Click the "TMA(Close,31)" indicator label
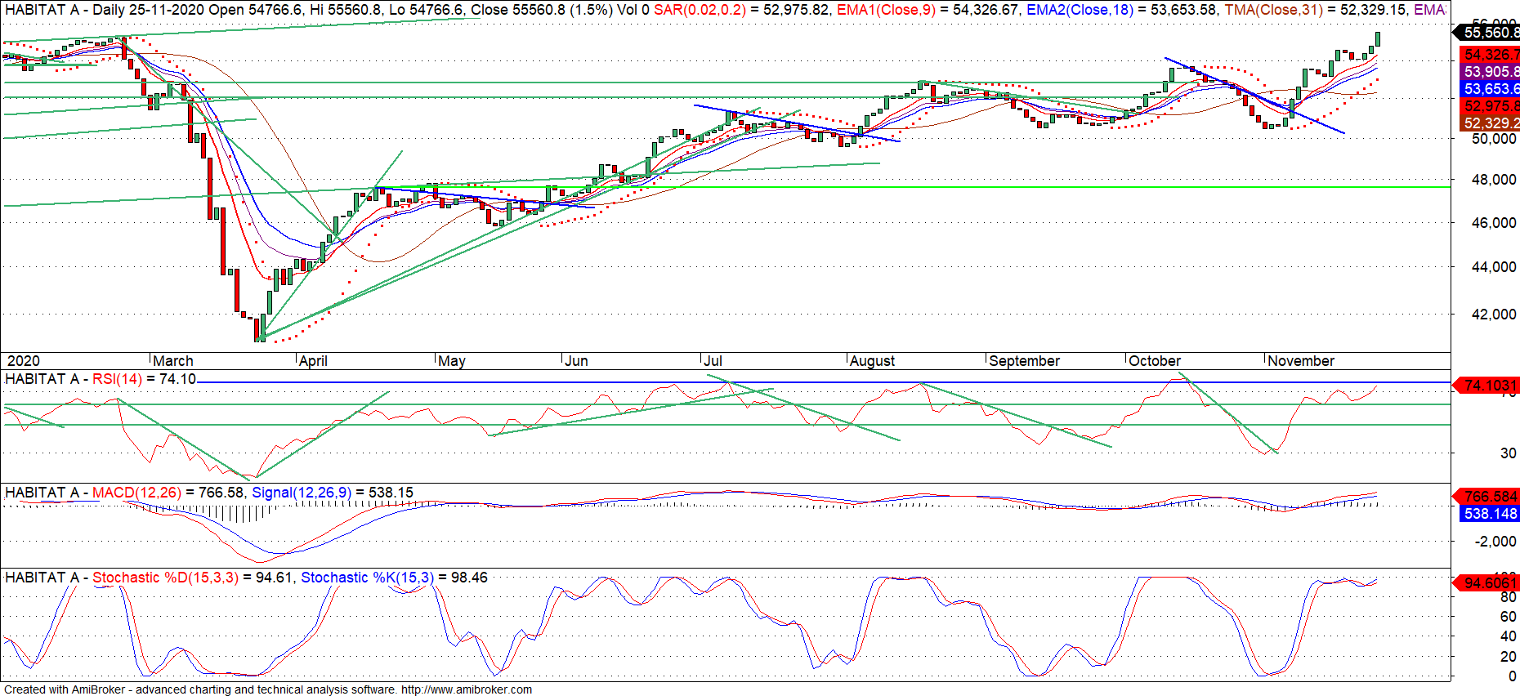This screenshot has width=1520, height=696. (x=1273, y=10)
